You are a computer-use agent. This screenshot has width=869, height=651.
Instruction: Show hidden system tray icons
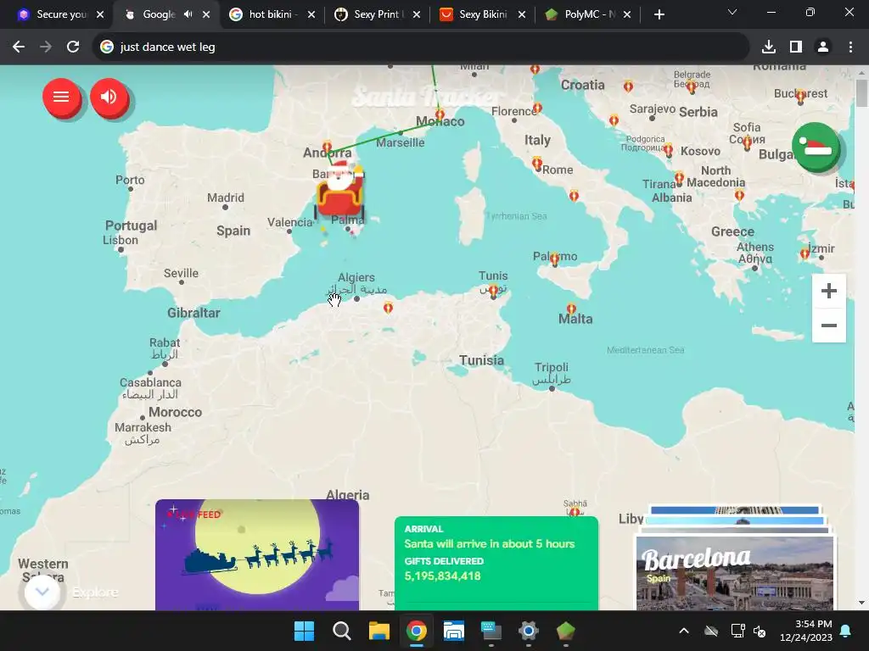684,631
